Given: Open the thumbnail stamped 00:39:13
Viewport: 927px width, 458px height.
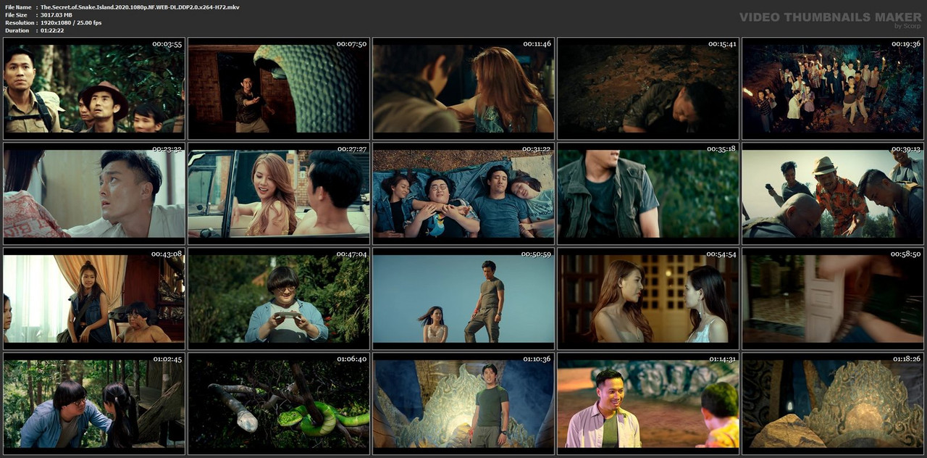Looking at the screenshot, I should coord(833,193).
